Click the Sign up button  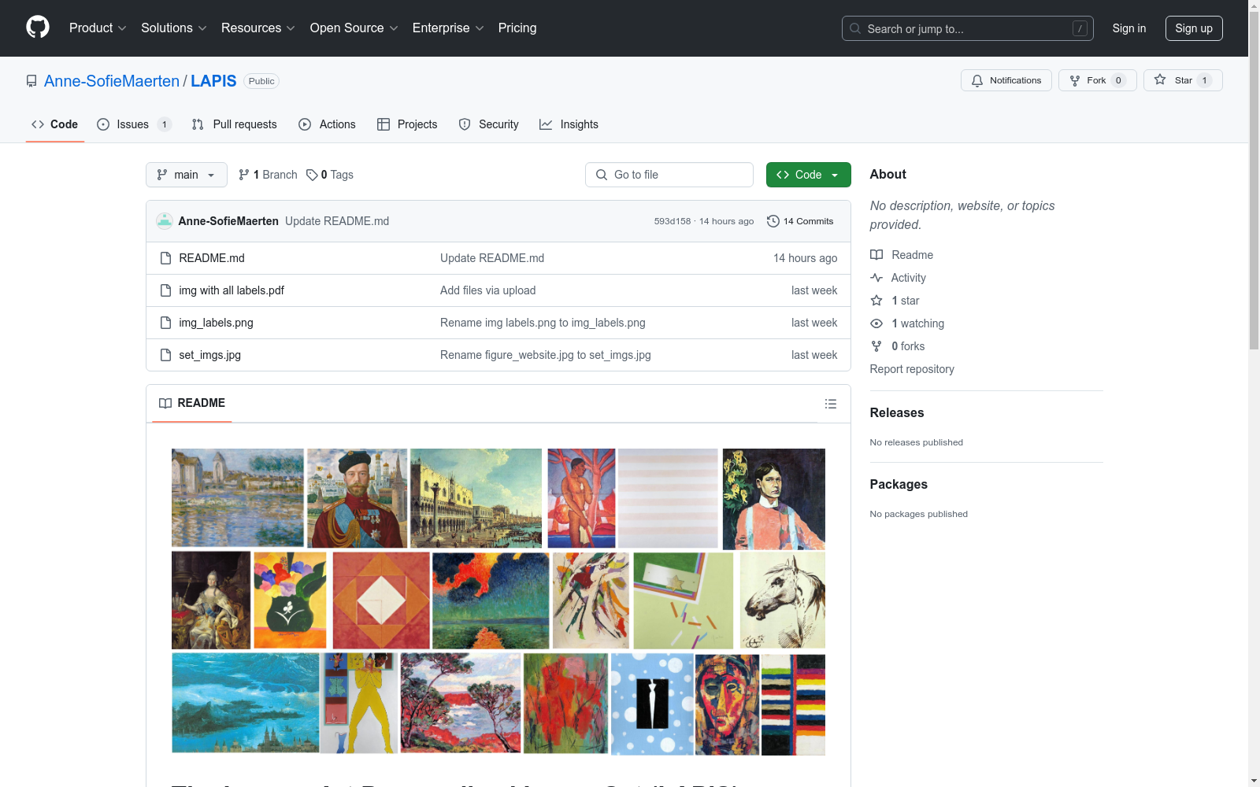pos(1194,28)
